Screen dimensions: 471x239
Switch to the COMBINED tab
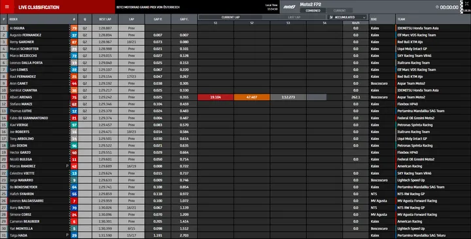pos(313,10)
